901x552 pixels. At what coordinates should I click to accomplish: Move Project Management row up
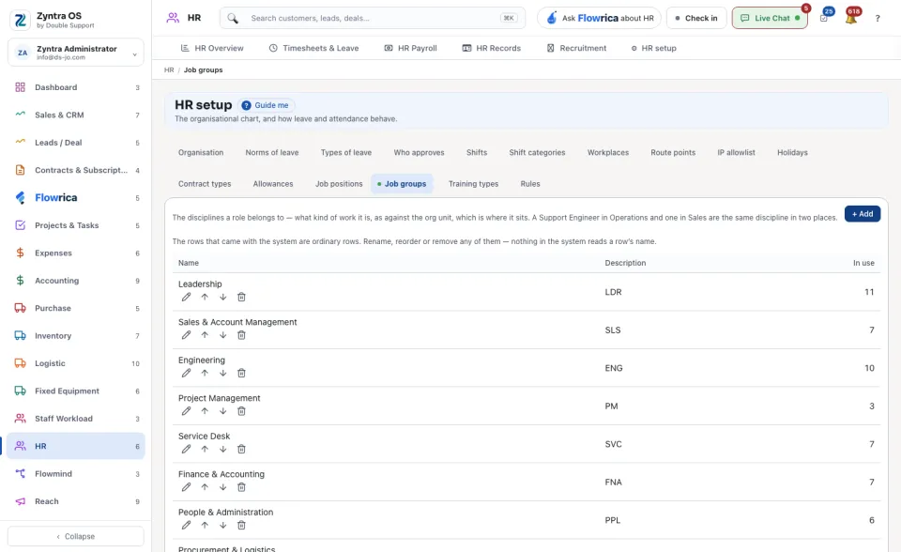(x=205, y=411)
